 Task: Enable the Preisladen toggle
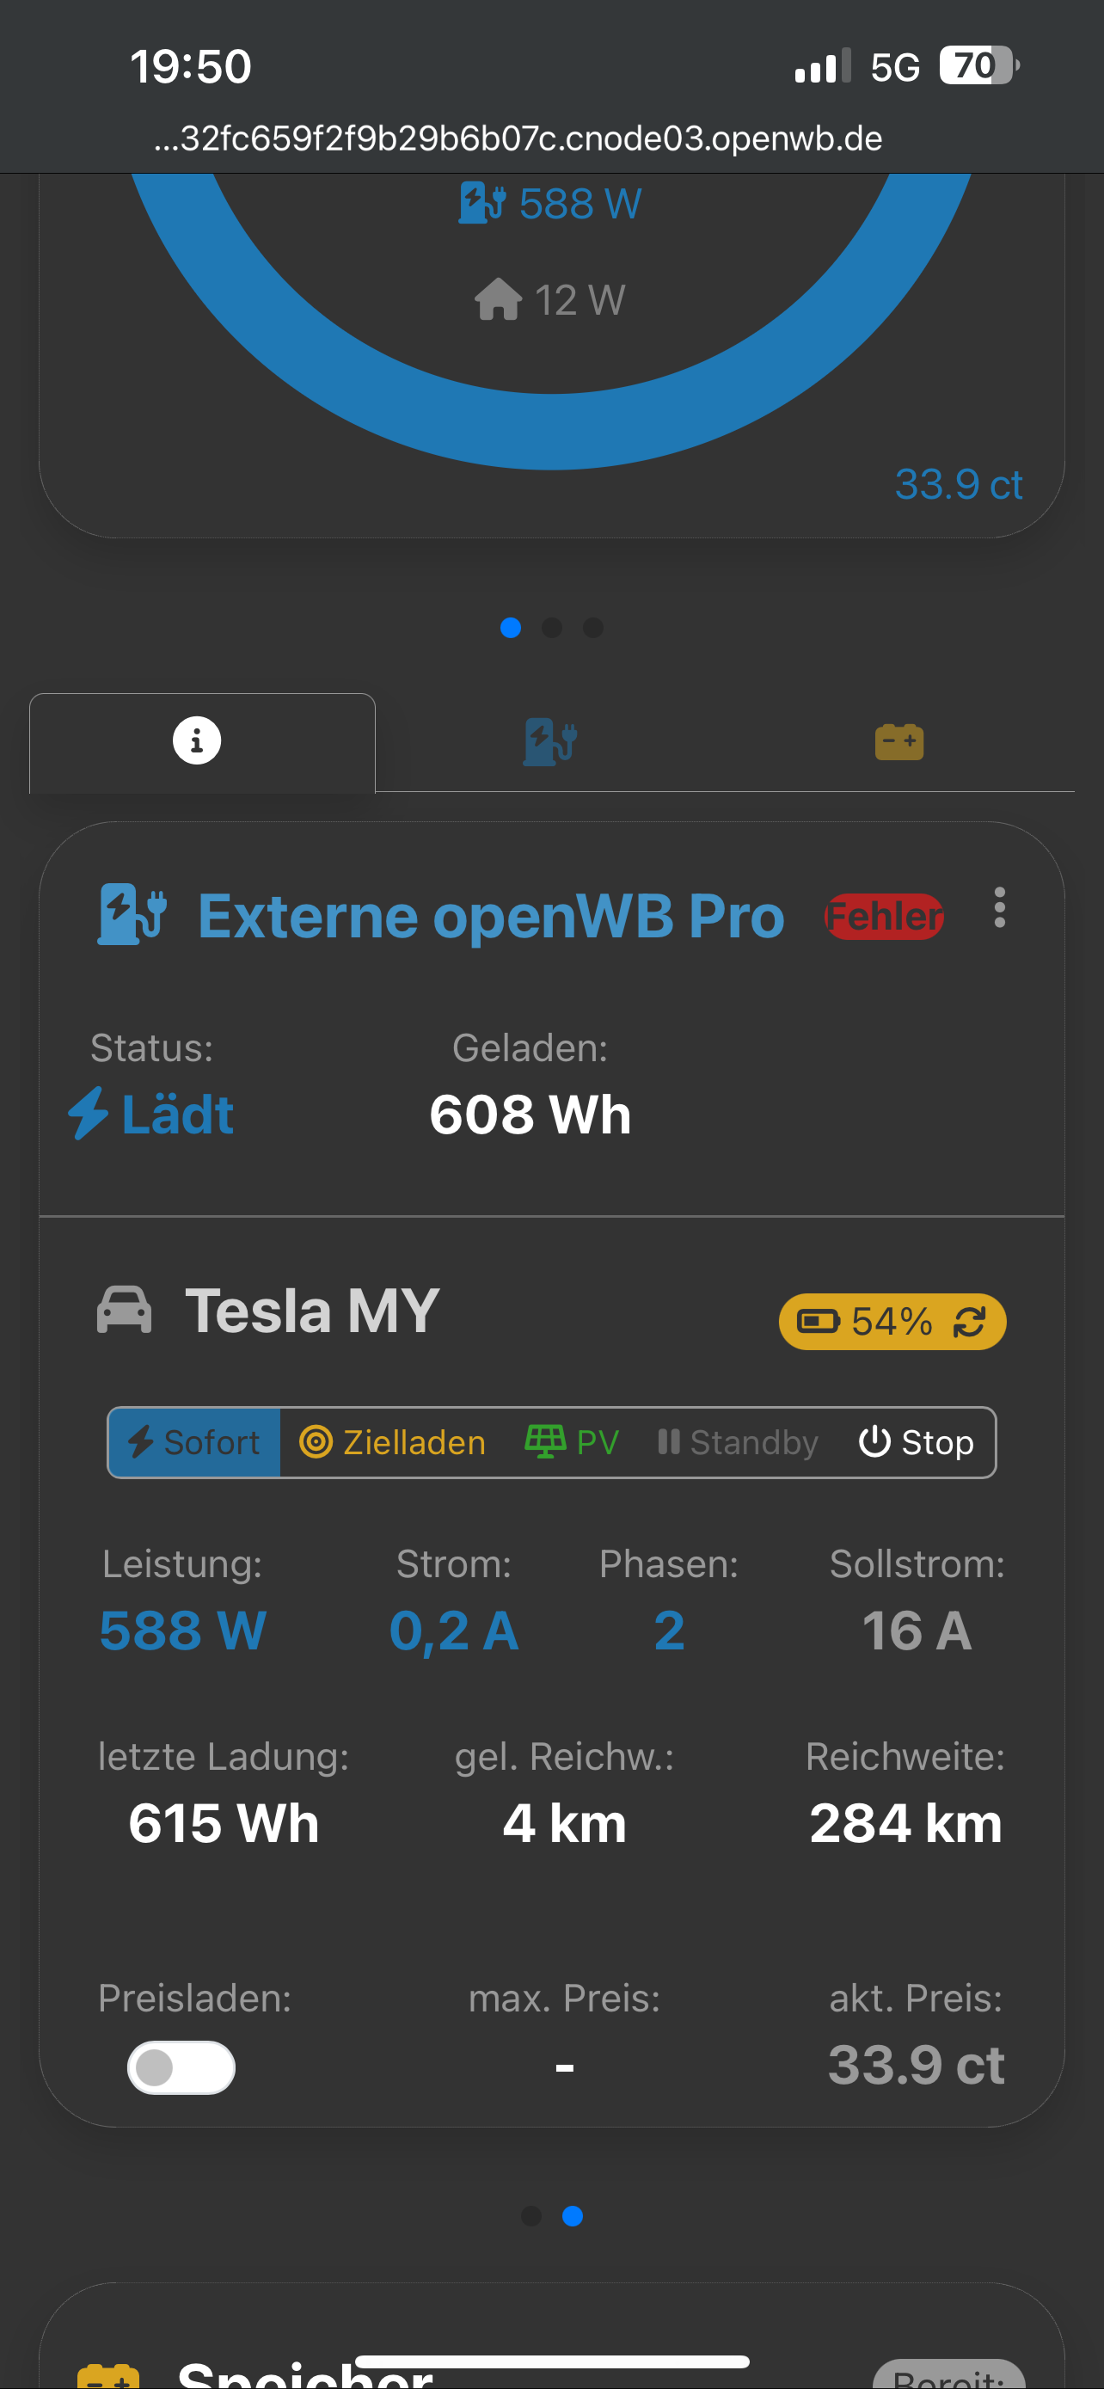tap(181, 2067)
